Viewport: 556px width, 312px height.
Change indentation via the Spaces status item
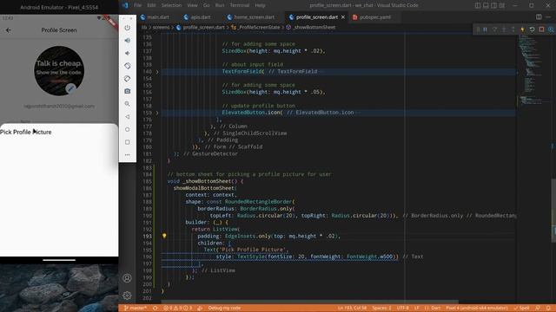(381, 309)
